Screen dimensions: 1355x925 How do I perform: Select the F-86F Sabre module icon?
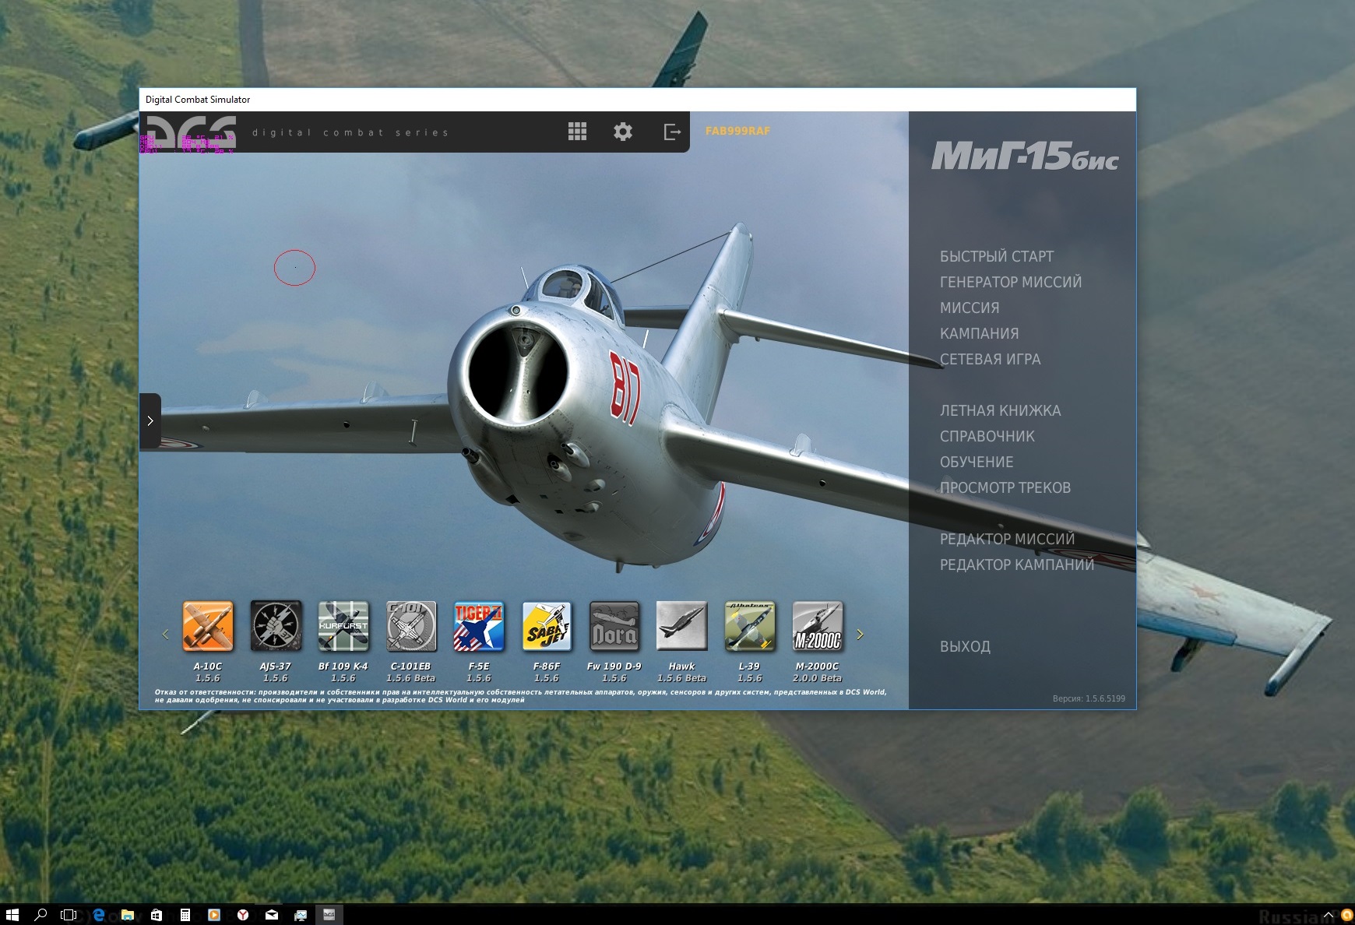[547, 626]
